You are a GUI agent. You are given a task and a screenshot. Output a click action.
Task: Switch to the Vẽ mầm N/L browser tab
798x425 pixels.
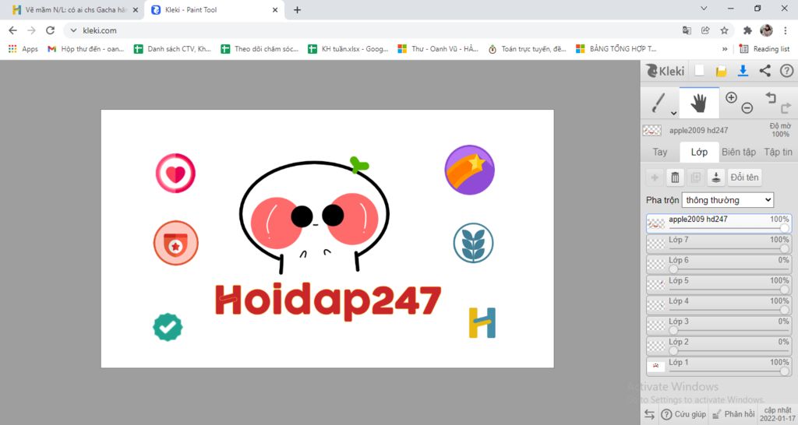coord(76,9)
